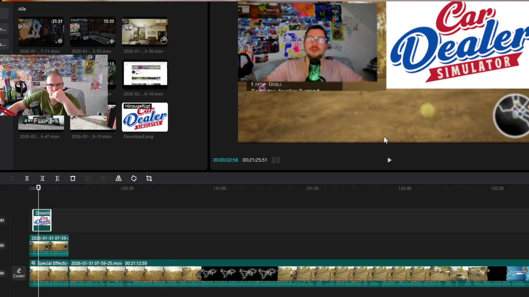The height and width of the screenshot is (297, 529).
Task: Select the short overlay clip 2026-01-31 07-59
Action: [49, 245]
